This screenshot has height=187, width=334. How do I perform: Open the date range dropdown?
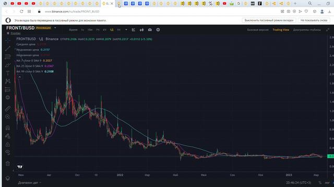(29, 182)
